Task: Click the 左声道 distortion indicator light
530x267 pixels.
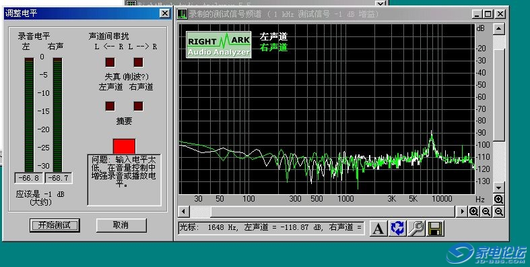Action: (x=110, y=106)
